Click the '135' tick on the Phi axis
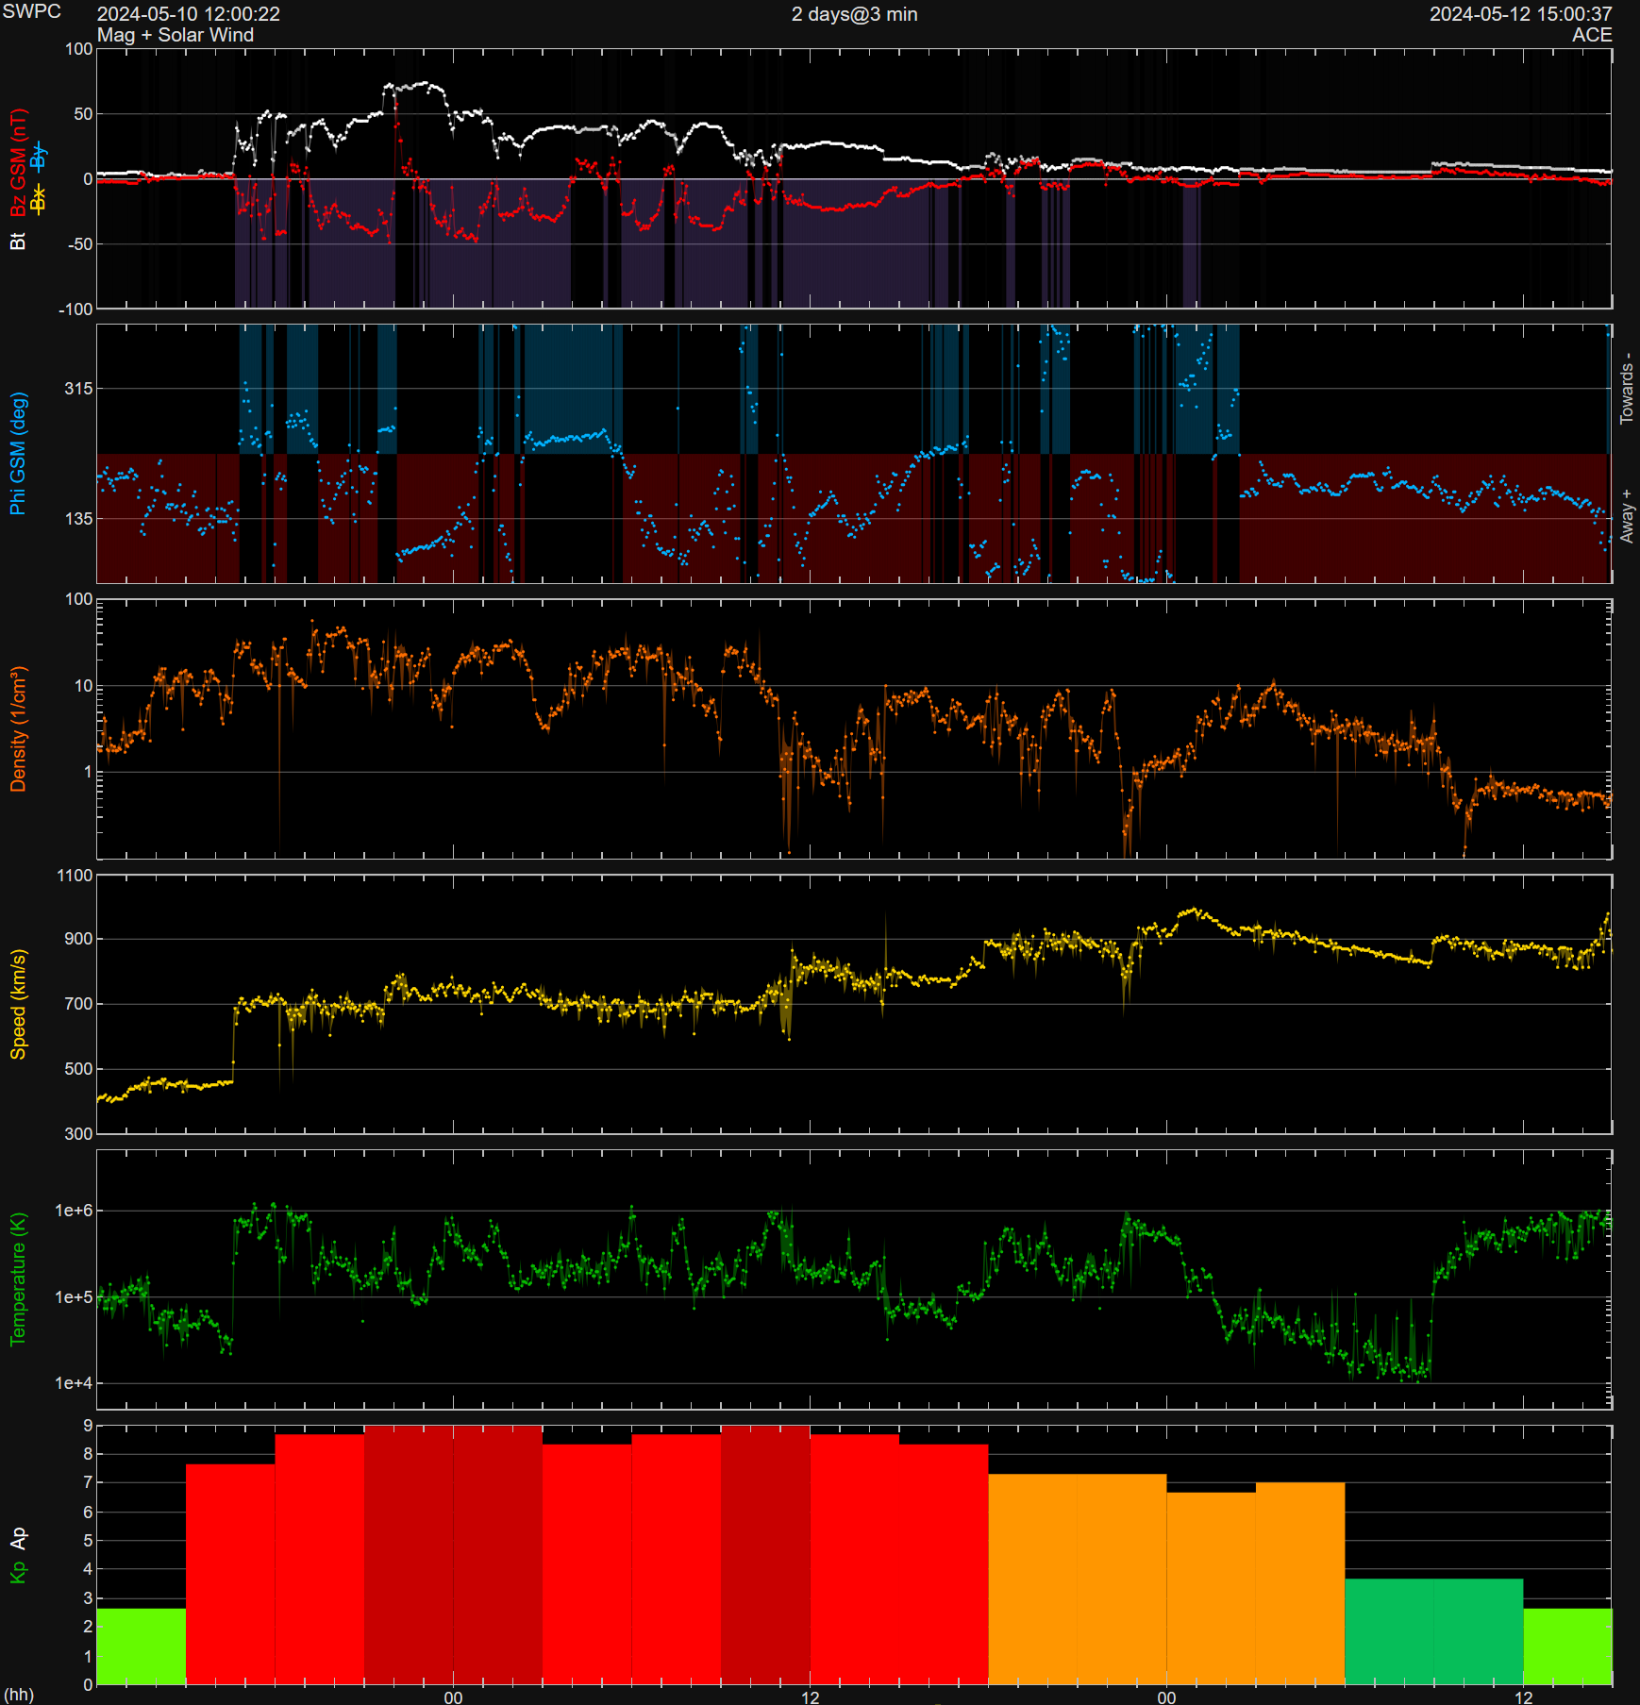 click(x=79, y=519)
